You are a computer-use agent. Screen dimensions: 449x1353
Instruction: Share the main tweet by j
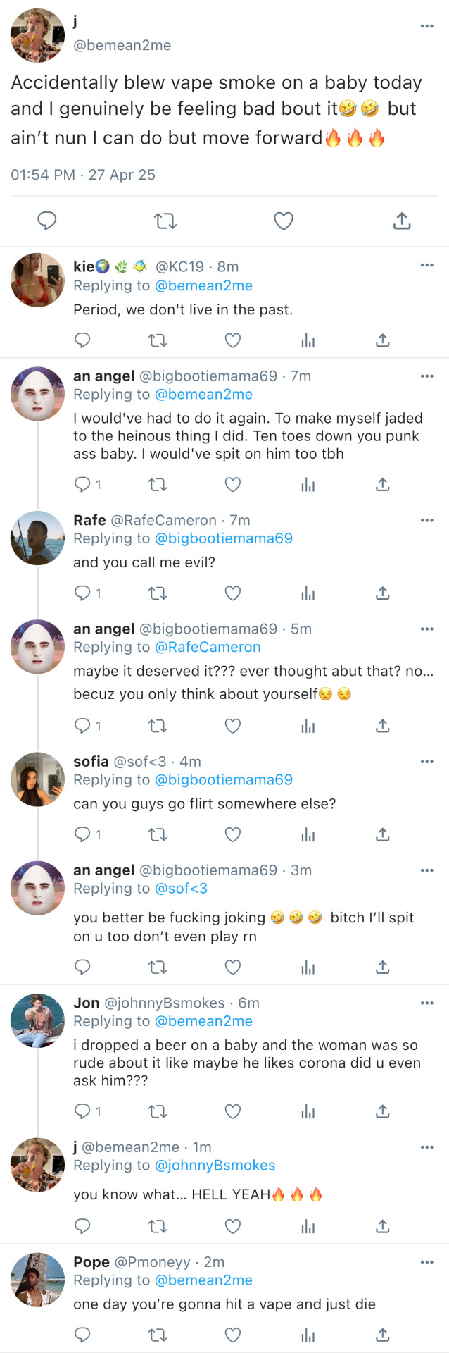[x=402, y=221]
